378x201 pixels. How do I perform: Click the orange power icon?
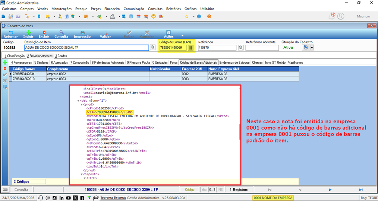[209, 16]
